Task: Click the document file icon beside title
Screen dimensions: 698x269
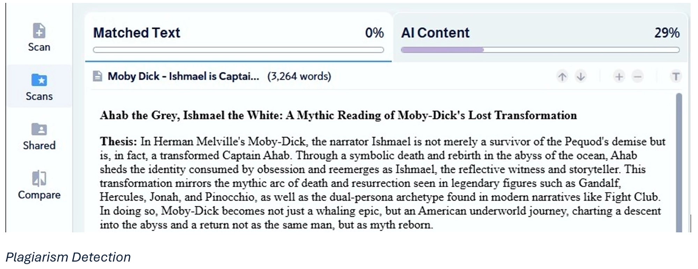Action: (x=97, y=76)
